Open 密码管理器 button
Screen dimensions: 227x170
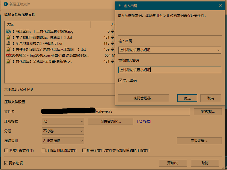(143, 98)
